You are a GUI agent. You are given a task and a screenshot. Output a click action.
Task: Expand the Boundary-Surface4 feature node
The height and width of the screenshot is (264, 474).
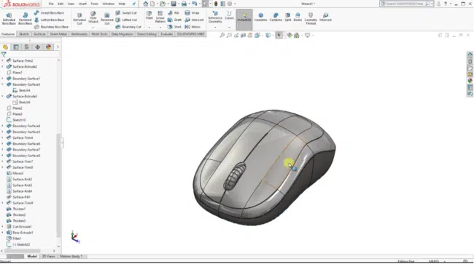tap(2, 126)
